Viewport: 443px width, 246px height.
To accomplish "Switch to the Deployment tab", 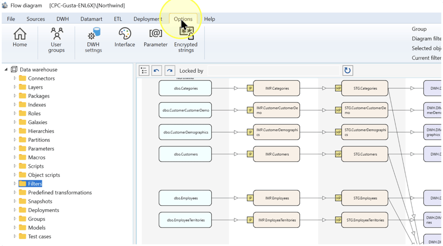I will pos(148,19).
